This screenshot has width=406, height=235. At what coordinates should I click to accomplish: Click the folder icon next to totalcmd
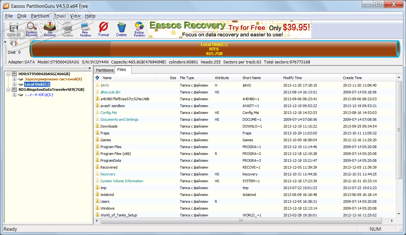coord(97,194)
